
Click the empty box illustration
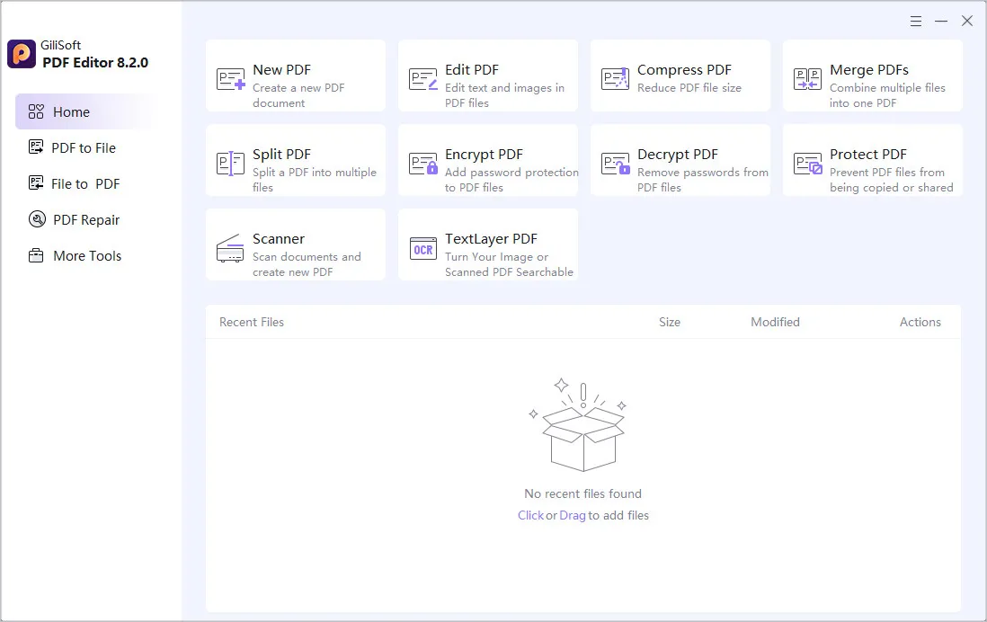point(582,424)
